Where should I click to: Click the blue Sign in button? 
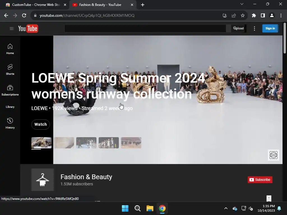[x=270, y=28]
